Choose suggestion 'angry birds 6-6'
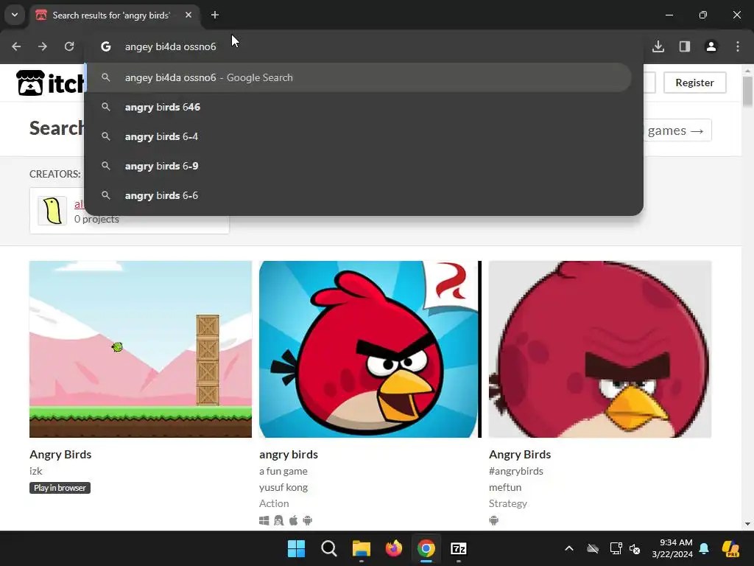The width and height of the screenshot is (754, 566). 359,195
